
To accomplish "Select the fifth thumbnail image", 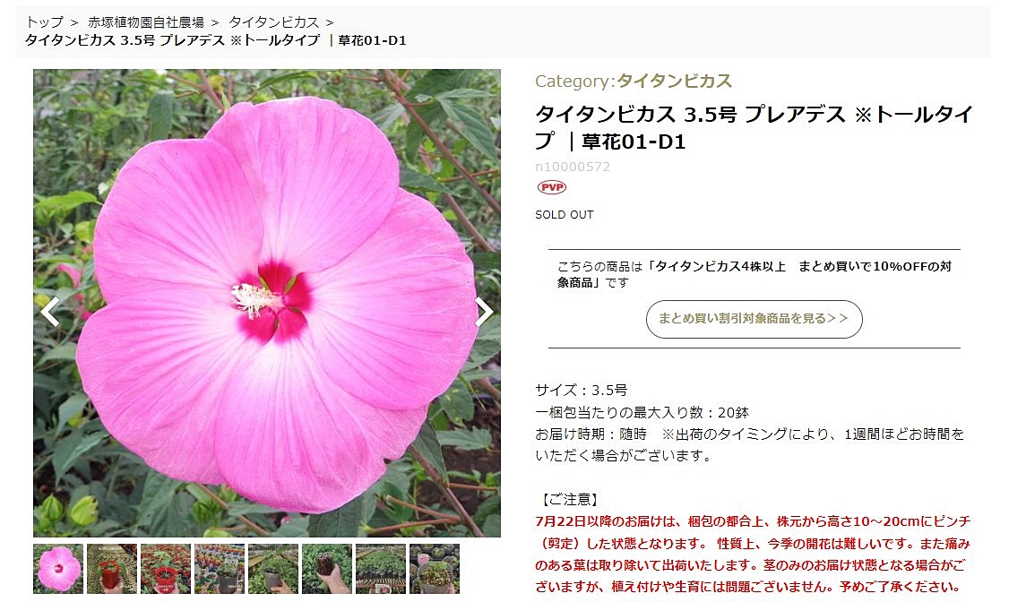I will (x=273, y=569).
